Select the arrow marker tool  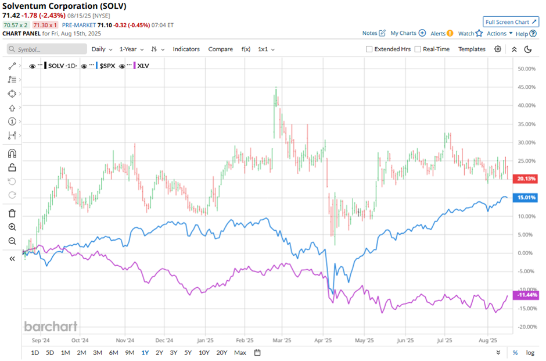[x=12, y=108]
